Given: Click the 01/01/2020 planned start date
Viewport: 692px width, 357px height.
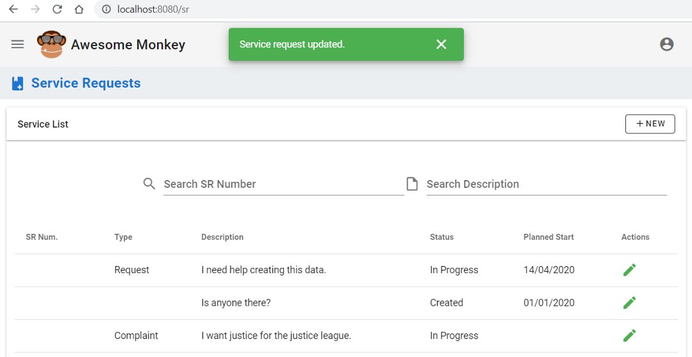Looking at the screenshot, I should pyautogui.click(x=549, y=303).
